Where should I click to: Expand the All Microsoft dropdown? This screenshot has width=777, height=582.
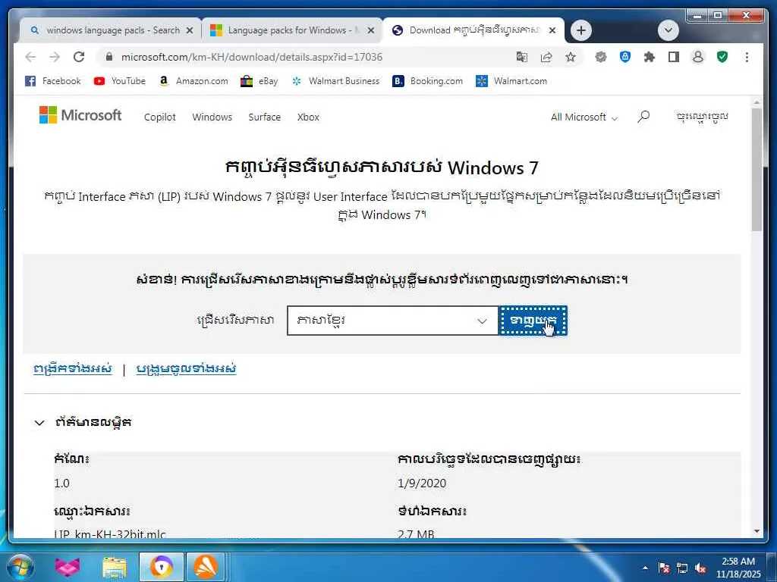pyautogui.click(x=584, y=117)
